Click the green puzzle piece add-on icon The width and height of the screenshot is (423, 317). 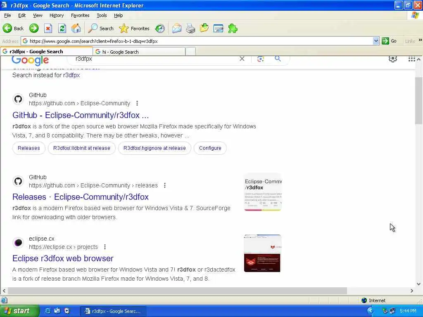tap(233, 28)
